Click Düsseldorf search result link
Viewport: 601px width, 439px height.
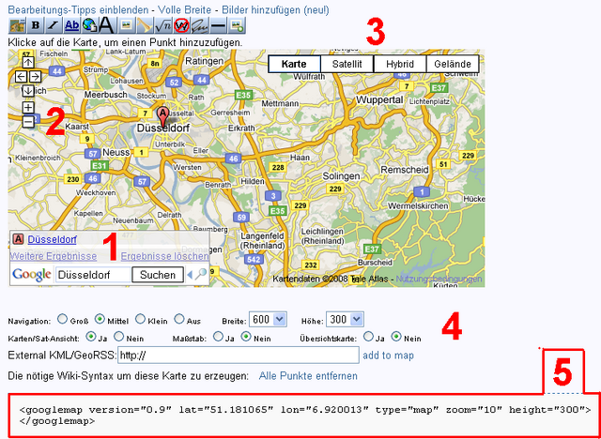[x=53, y=240]
